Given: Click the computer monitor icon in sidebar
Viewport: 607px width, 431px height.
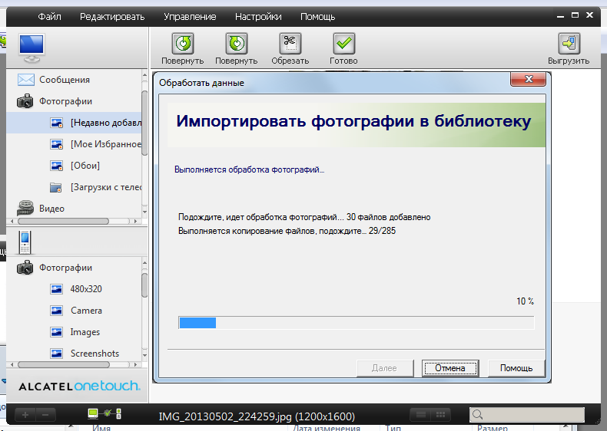Looking at the screenshot, I should tap(32, 48).
